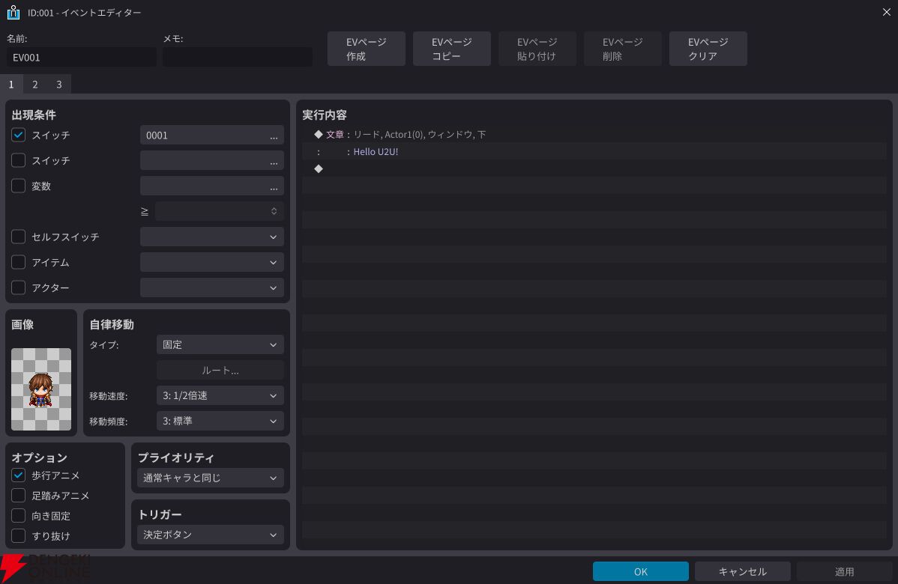Open 移動頻度 dropdown showing 標準

coord(220,421)
